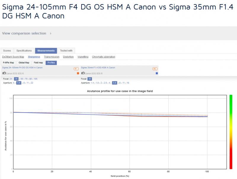Image resolution: width=237 pixels, height=179 pixels.
Task: Open the Sigma 35mm F1.4 DG HSM A Canon link
Action: (x=98, y=68)
